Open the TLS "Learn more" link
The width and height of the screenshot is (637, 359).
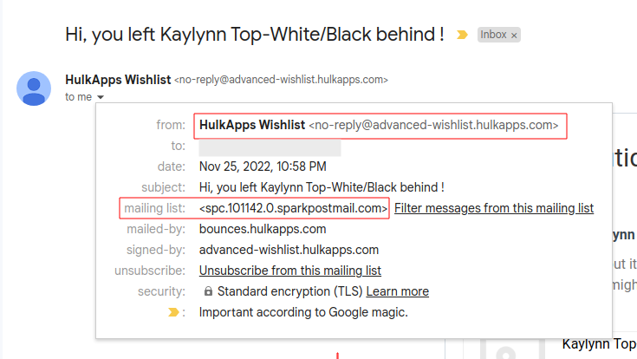point(398,291)
